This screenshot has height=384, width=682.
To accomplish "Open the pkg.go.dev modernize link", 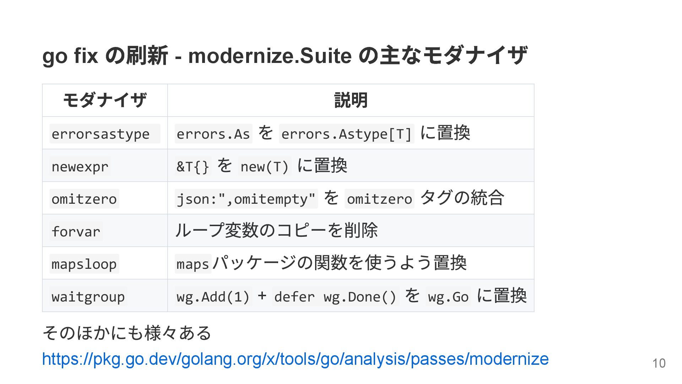I will 295,359.
